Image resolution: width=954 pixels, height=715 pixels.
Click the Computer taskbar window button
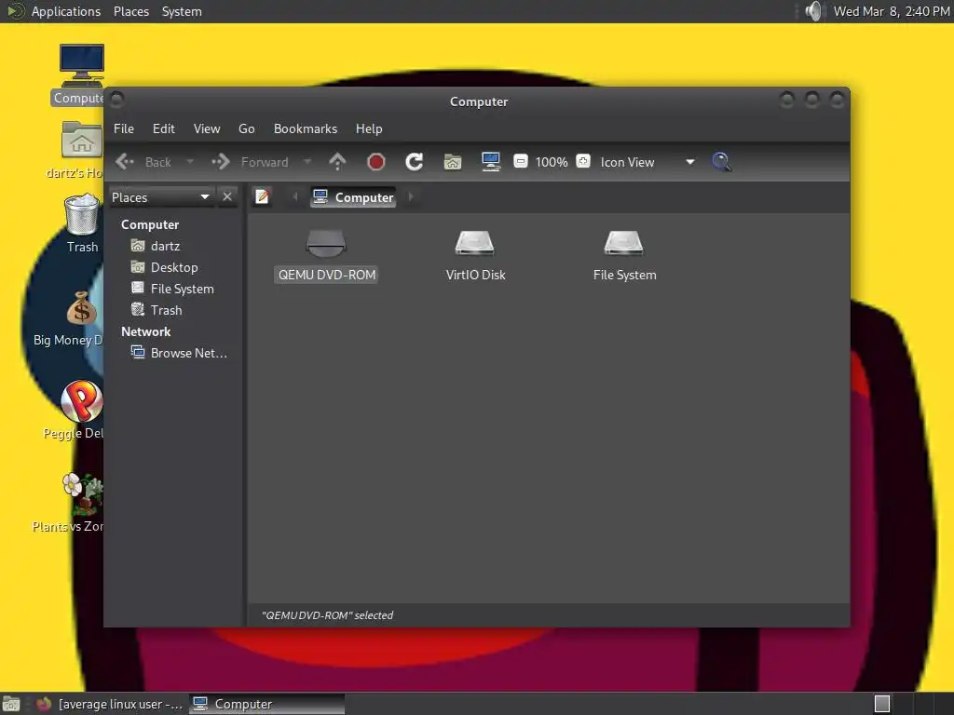coord(266,704)
